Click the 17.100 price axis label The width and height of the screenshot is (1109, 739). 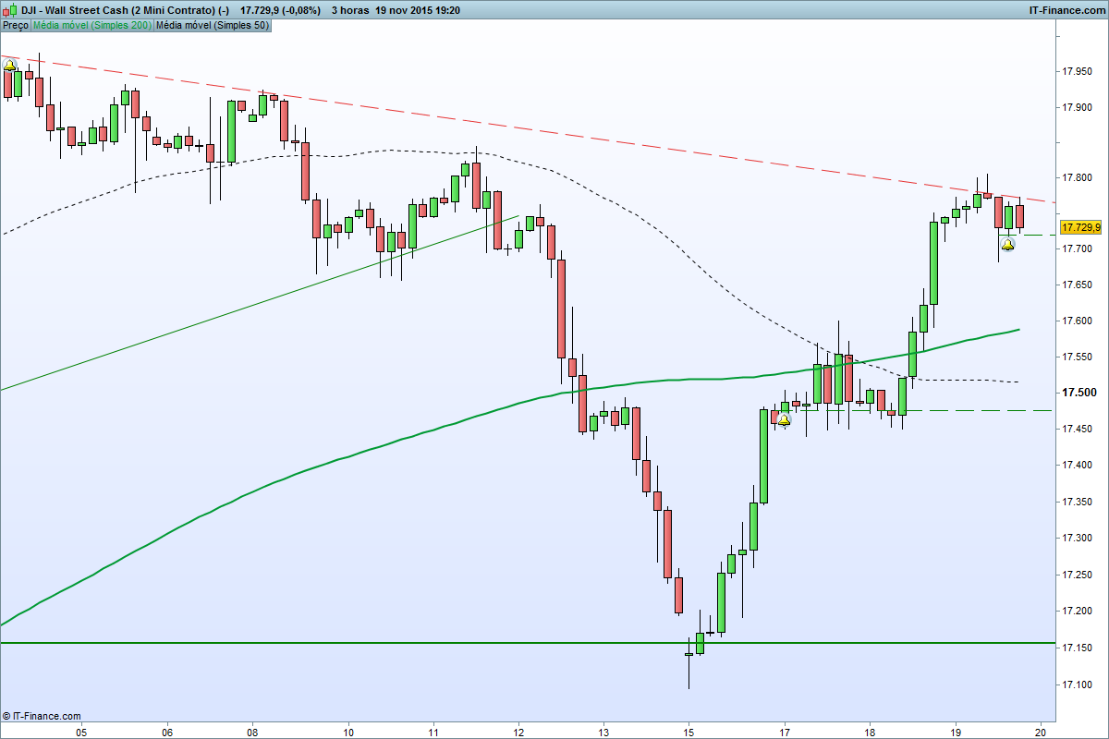[x=1077, y=684]
